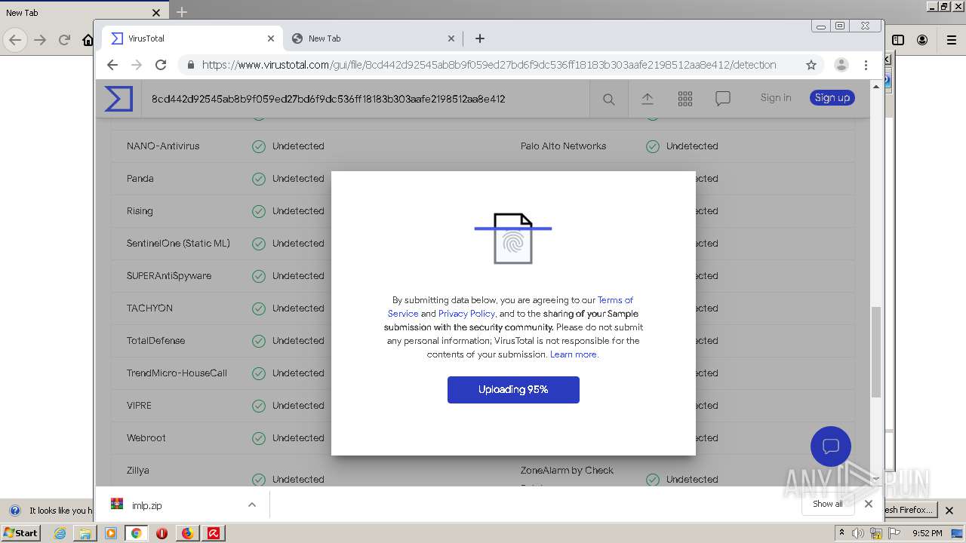Screen dimensions: 966x543
Task: Close the Firefox New Tab tab
Action: coord(156,12)
